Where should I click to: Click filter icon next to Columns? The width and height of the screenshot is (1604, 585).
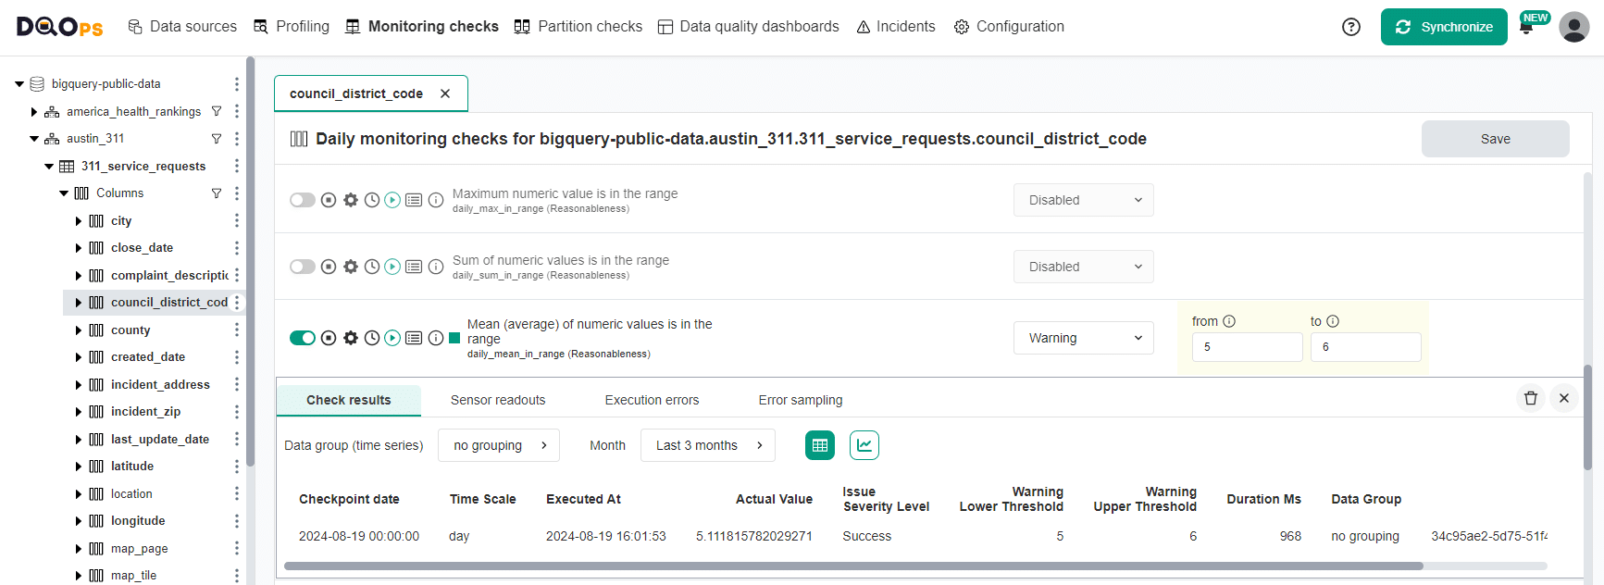[x=217, y=193]
